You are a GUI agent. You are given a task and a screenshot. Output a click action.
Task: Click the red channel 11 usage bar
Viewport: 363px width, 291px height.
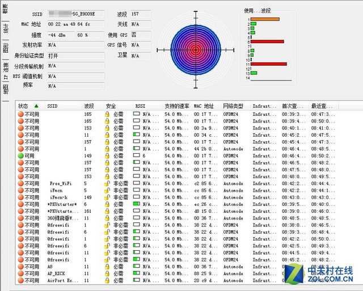[268, 64]
